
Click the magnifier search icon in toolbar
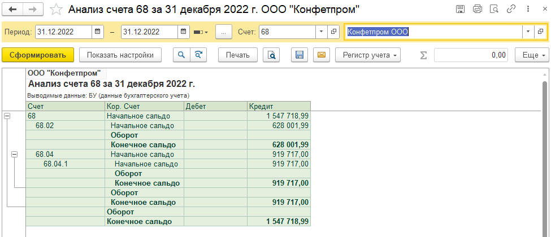pyautogui.click(x=181, y=55)
